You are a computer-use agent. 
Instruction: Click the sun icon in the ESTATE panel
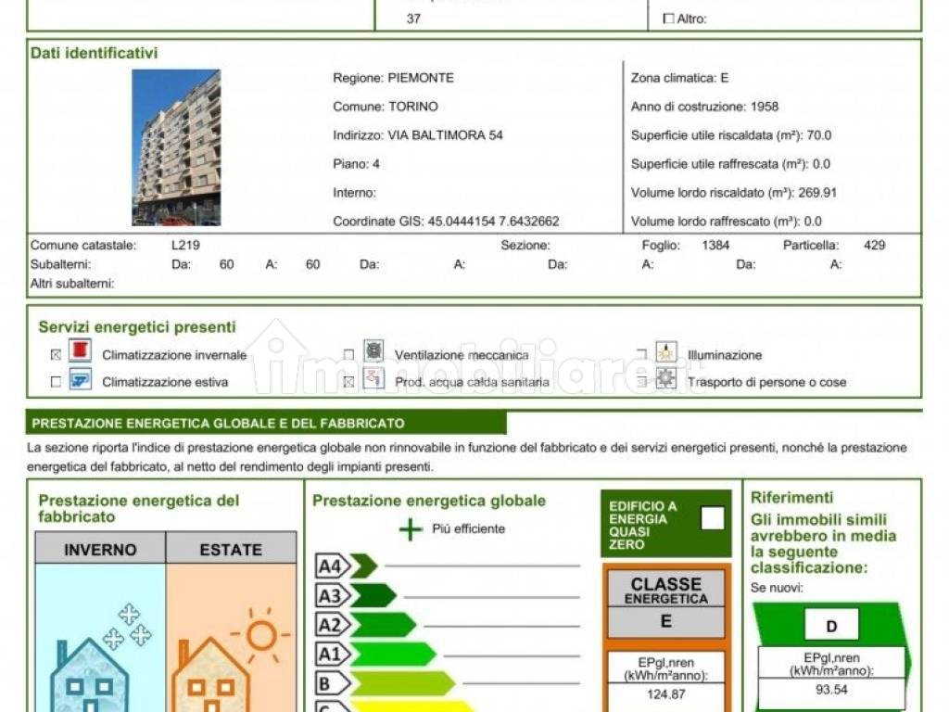click(260, 635)
